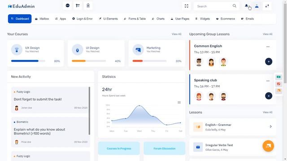Click the UI Design 40% progress bar
Image resolution: width=287 pixels, height=161 pixels.
(x=89, y=61)
